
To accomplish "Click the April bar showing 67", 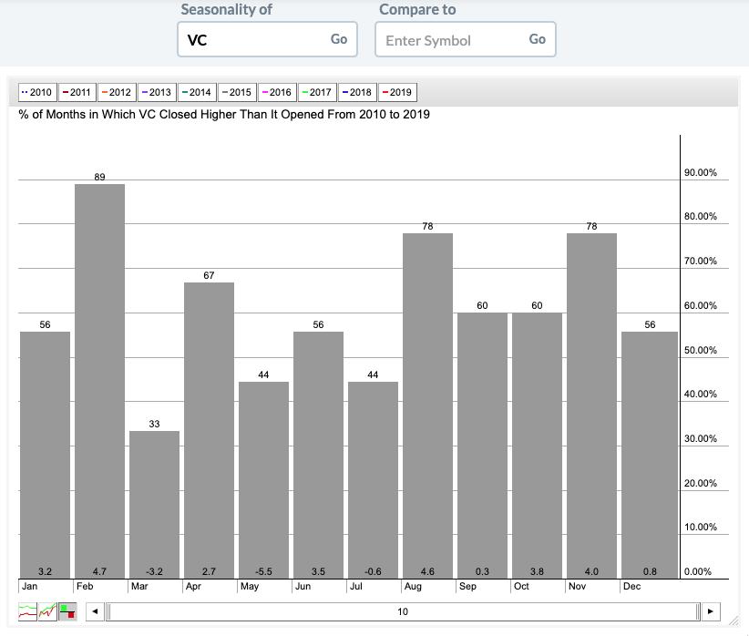I will click(x=210, y=431).
